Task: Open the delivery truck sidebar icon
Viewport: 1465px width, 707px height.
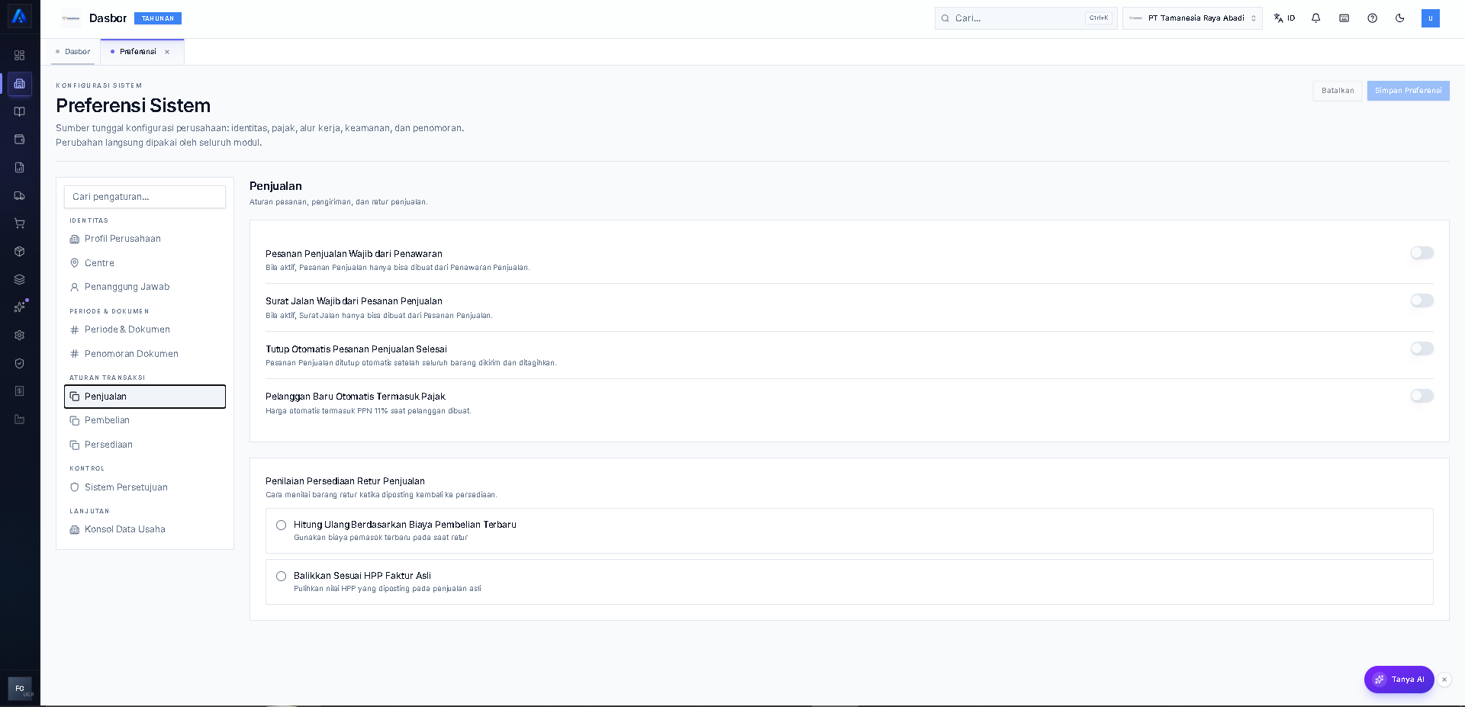Action: click(x=20, y=196)
